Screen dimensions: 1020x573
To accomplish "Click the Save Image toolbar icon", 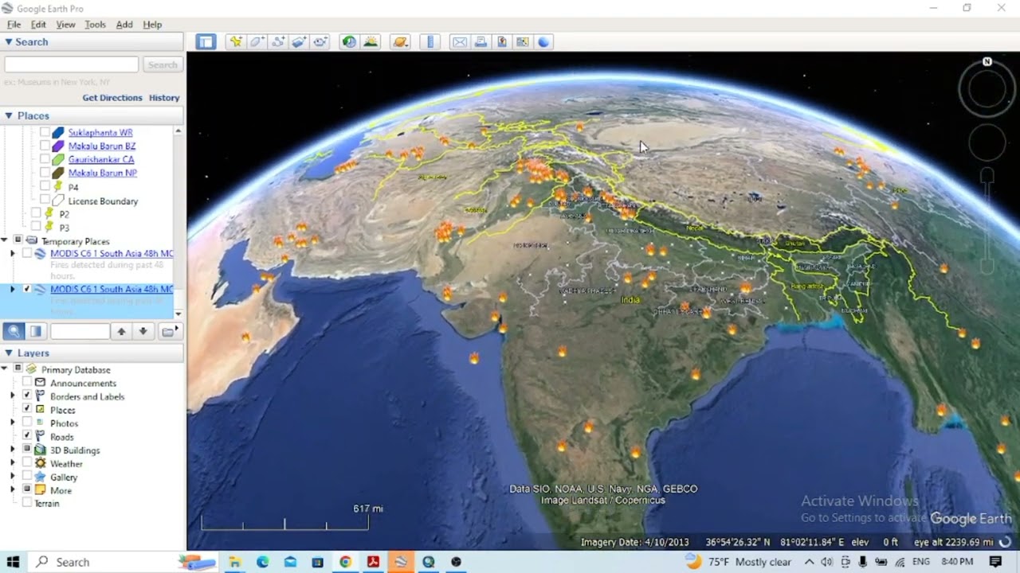I will point(502,42).
